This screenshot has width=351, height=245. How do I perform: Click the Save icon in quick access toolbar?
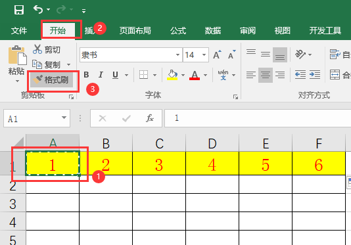19,10
